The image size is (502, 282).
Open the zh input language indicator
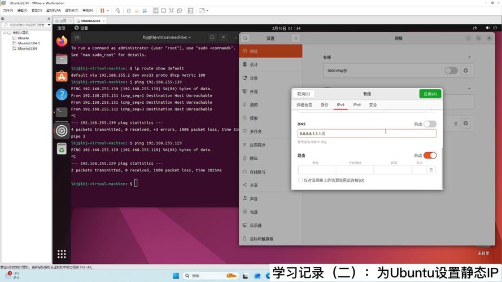(x=475, y=28)
